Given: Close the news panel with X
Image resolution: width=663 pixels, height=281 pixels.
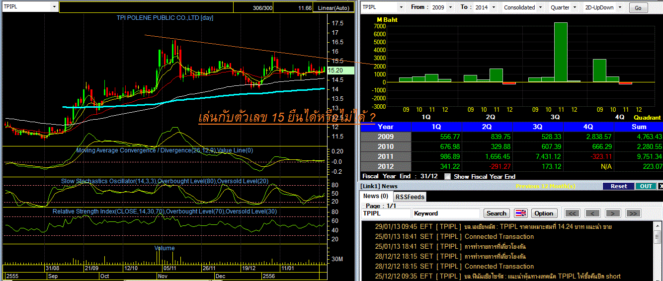Looking at the screenshot, I should point(660,186).
